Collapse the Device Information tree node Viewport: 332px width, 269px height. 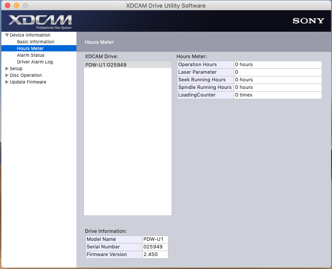click(x=7, y=35)
